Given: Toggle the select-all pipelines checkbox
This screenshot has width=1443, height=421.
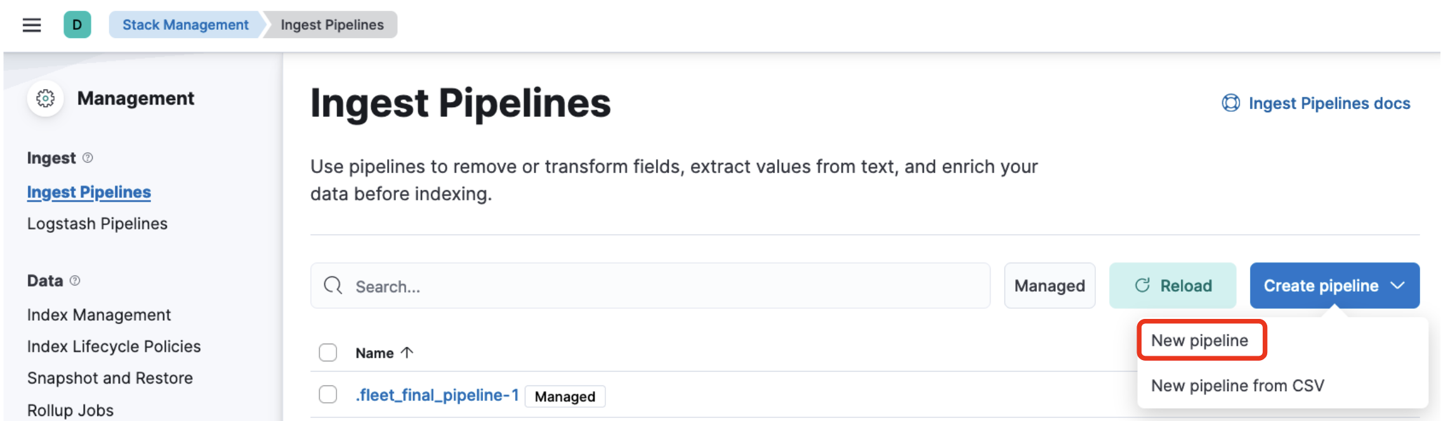Looking at the screenshot, I should click(x=328, y=353).
